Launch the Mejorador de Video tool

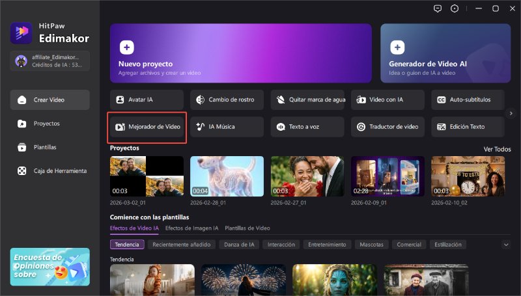(x=147, y=127)
